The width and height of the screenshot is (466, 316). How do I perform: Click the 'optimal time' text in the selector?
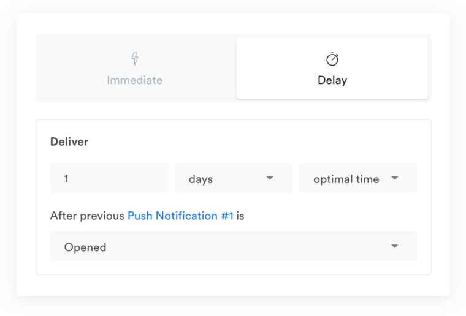pyautogui.click(x=346, y=179)
